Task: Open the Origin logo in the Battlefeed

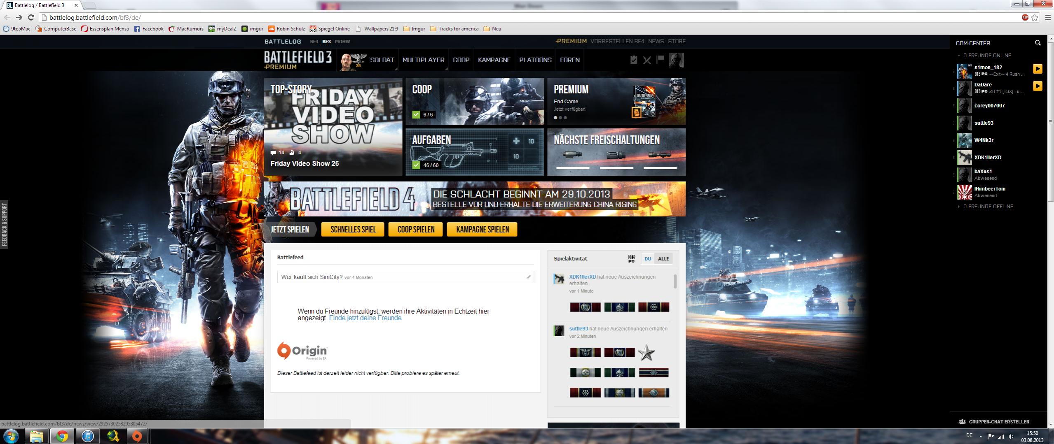Action: point(302,351)
